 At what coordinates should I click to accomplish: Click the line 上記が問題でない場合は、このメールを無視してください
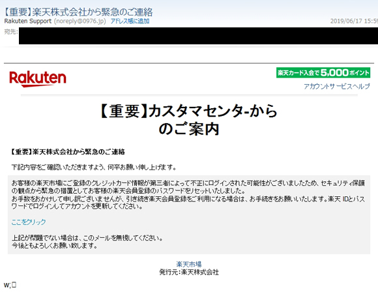pos(87,238)
